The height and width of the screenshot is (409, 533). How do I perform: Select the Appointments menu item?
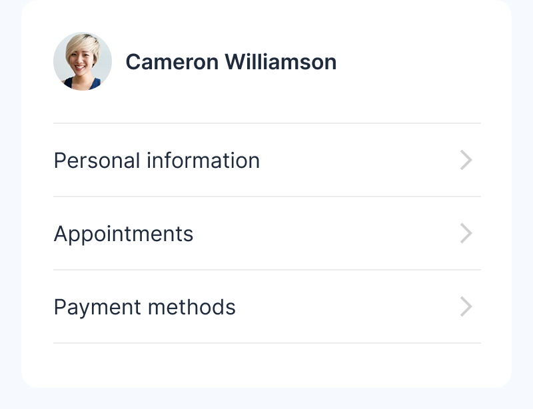click(123, 234)
